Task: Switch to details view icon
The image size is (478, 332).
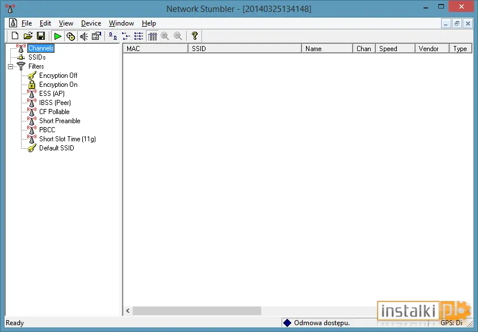Action: (x=152, y=36)
